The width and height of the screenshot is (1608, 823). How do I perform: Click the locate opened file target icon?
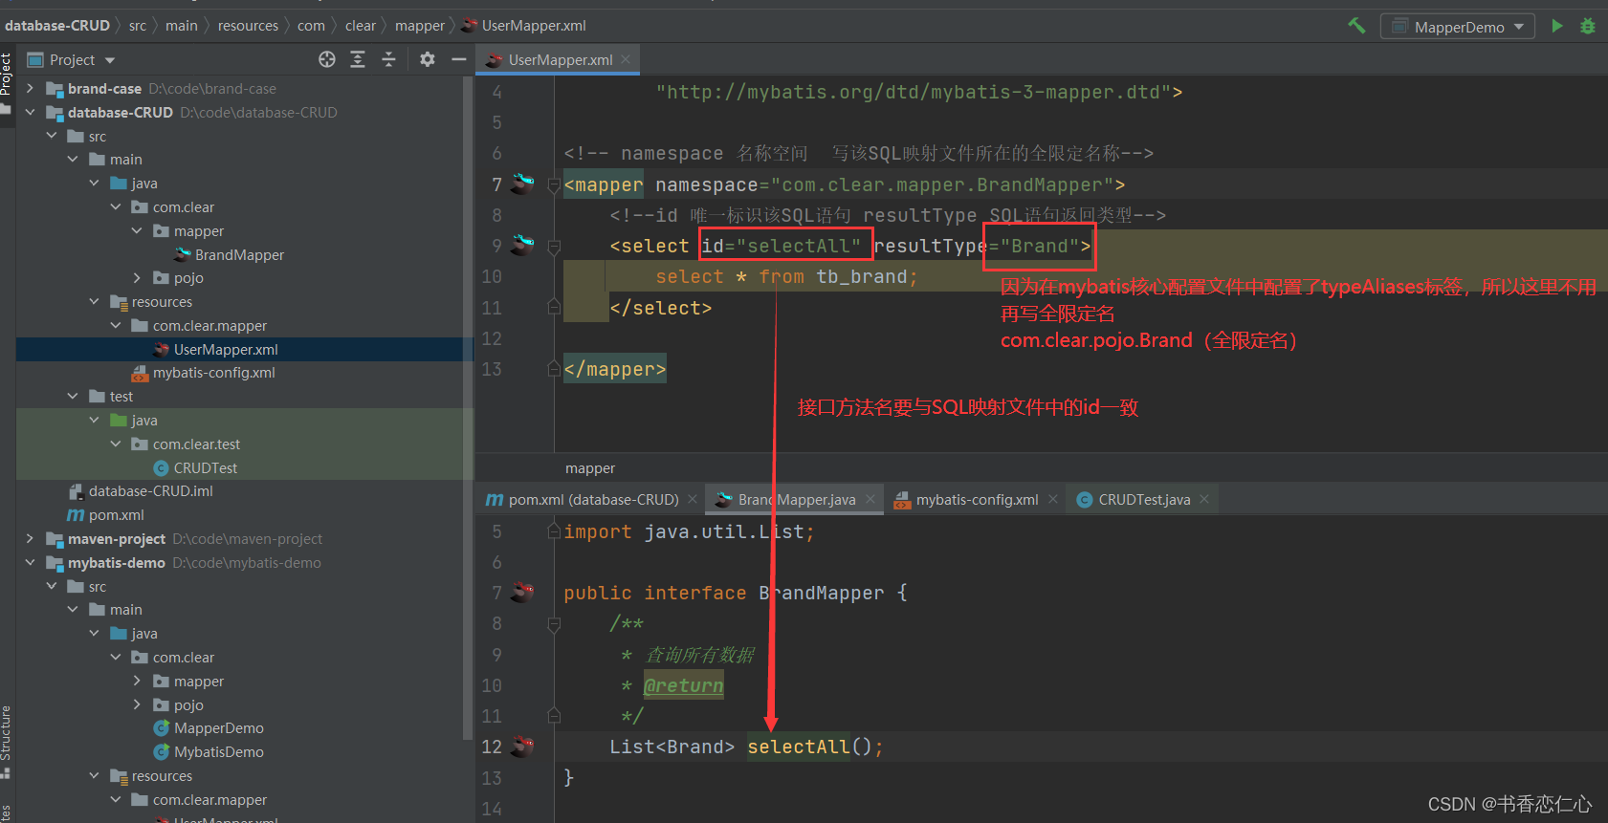327,59
